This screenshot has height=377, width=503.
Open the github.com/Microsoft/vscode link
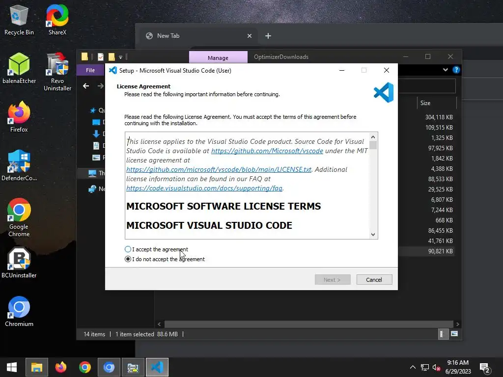click(267, 151)
